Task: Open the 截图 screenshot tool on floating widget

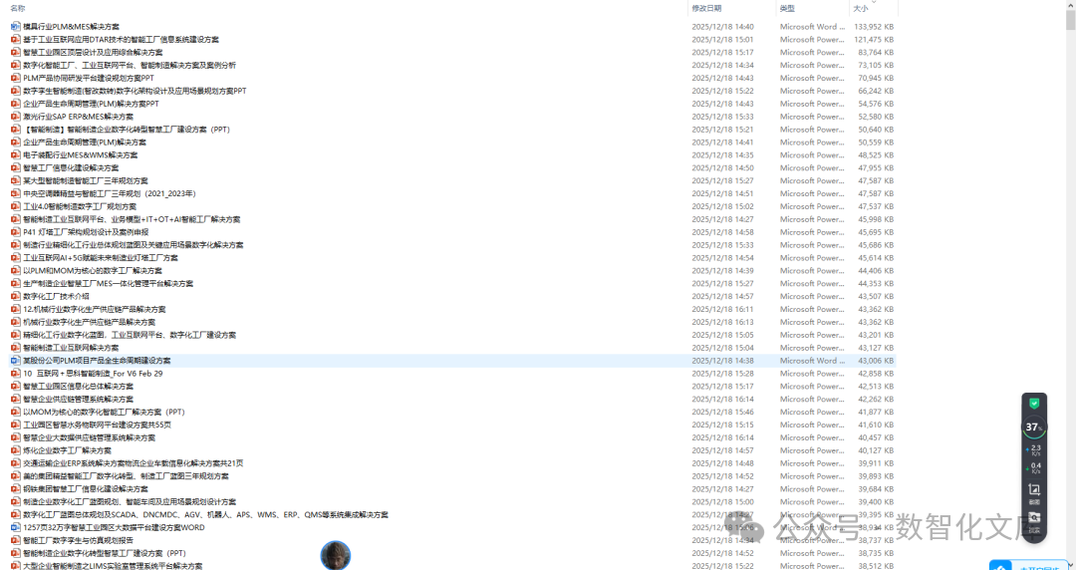Action: (1034, 491)
